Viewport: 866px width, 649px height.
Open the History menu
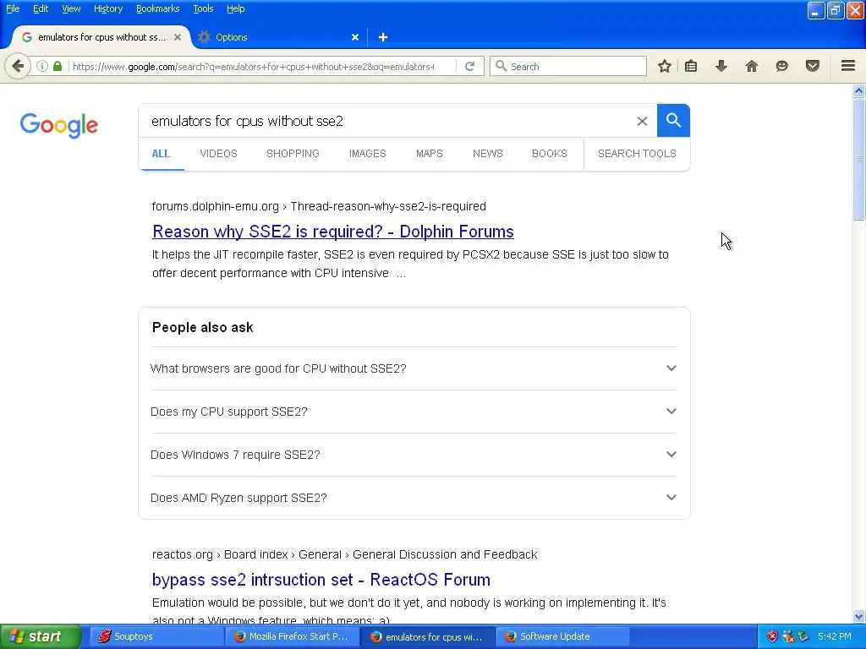107,8
